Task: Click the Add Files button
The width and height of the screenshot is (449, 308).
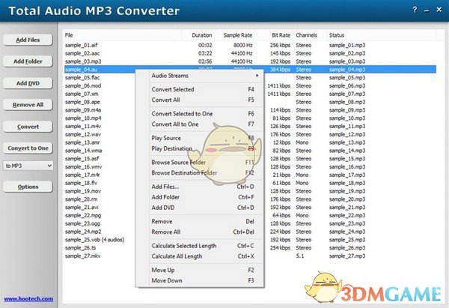Action: pos(28,40)
